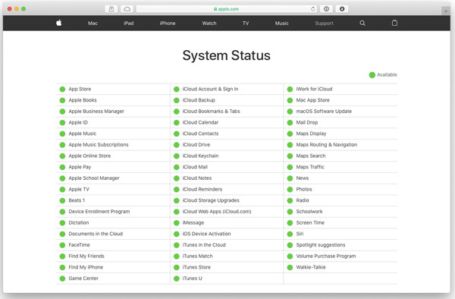Screen dimensions: 455x299
Task: Select the iCloud Storage Upgrades text
Action: pyautogui.click(x=211, y=200)
